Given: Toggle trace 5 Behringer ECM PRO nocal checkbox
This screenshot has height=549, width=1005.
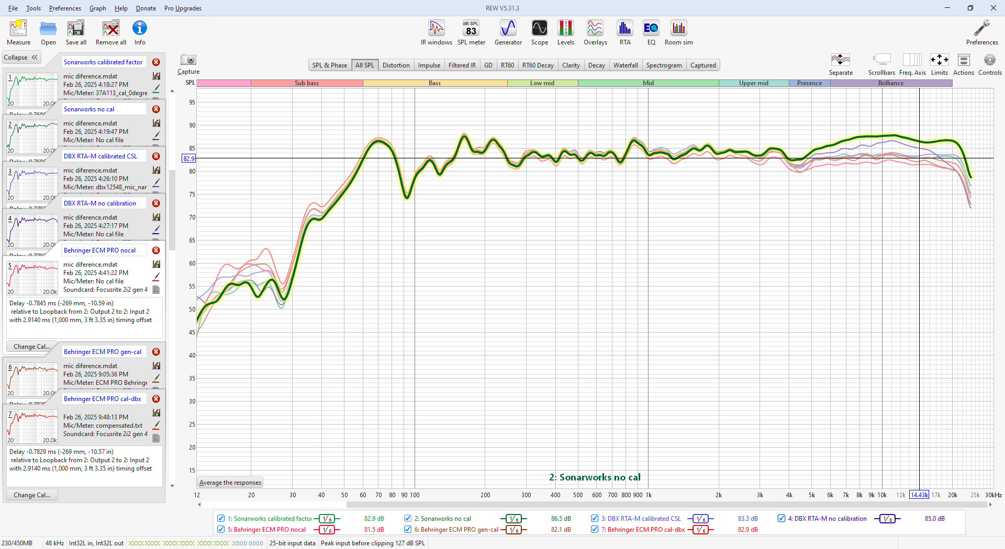Looking at the screenshot, I should tap(221, 529).
